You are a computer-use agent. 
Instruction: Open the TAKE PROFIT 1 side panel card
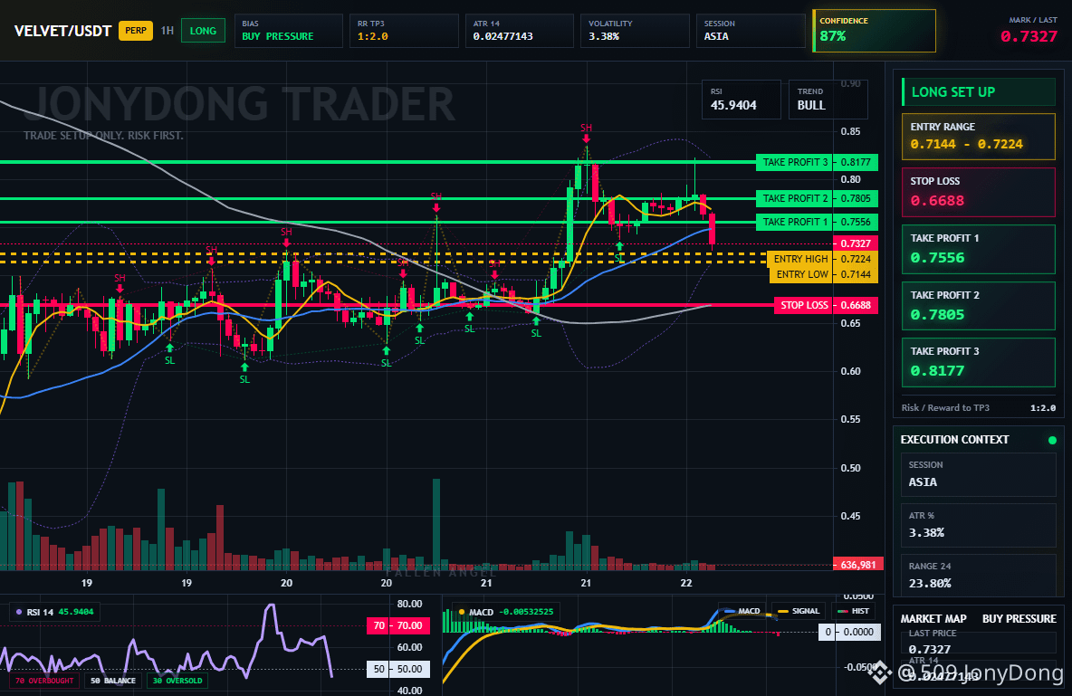979,250
